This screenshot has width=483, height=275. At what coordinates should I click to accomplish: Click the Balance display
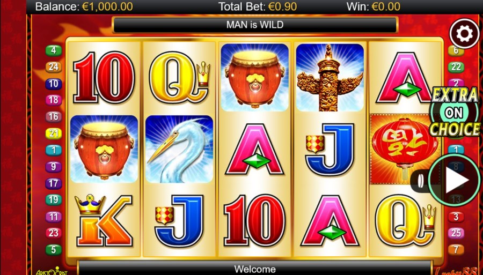point(84,6)
